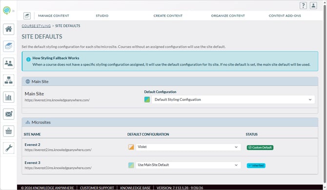Click the Knowledge Anywhere copyright footer text

click(x=47, y=188)
